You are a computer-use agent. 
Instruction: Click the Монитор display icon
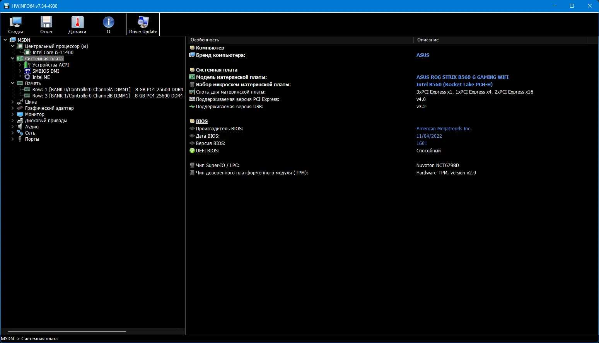[x=20, y=114]
